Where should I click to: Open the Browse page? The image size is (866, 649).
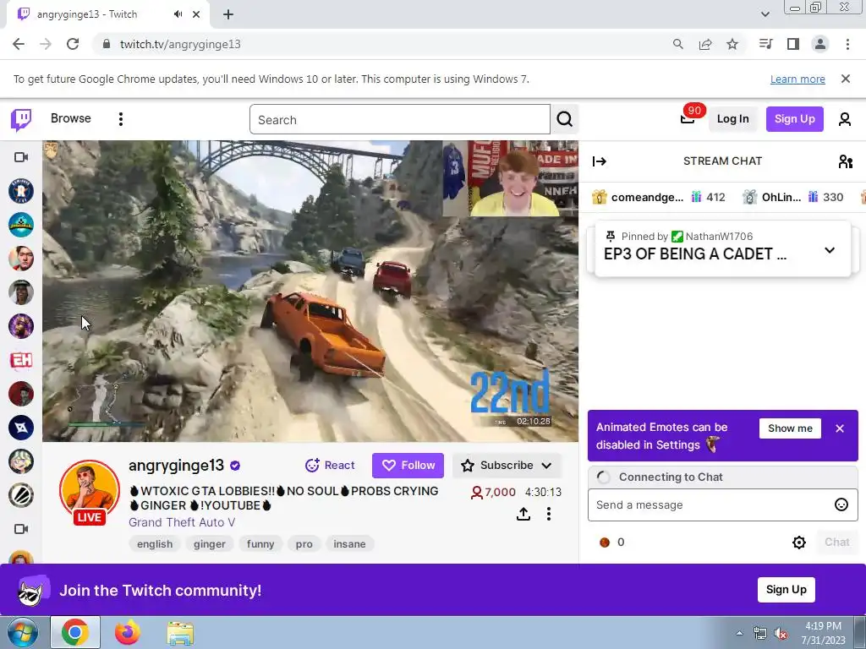(x=71, y=118)
